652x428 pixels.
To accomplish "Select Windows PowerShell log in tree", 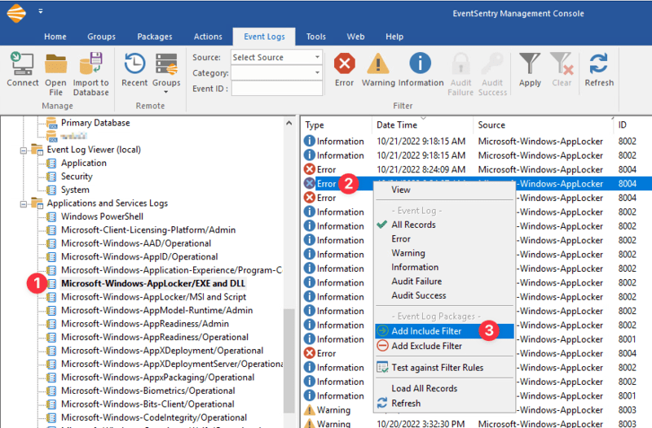I will (x=102, y=216).
